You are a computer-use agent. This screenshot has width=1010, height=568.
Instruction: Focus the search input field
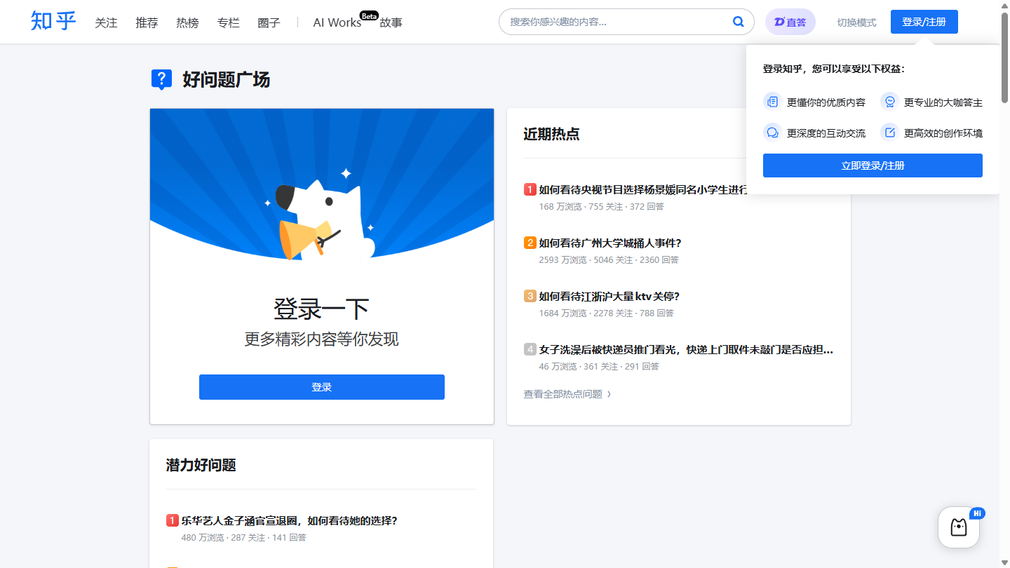click(x=617, y=22)
